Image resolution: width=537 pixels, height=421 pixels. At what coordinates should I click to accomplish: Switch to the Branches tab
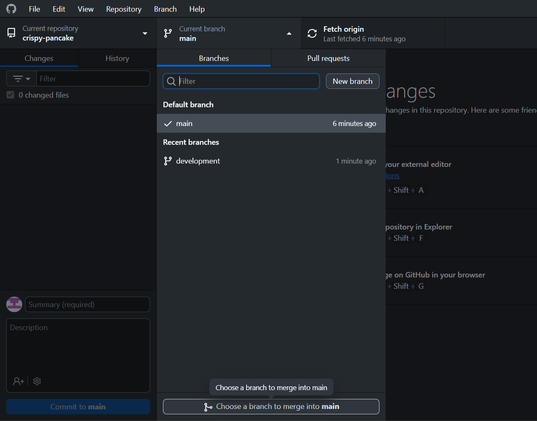(214, 58)
